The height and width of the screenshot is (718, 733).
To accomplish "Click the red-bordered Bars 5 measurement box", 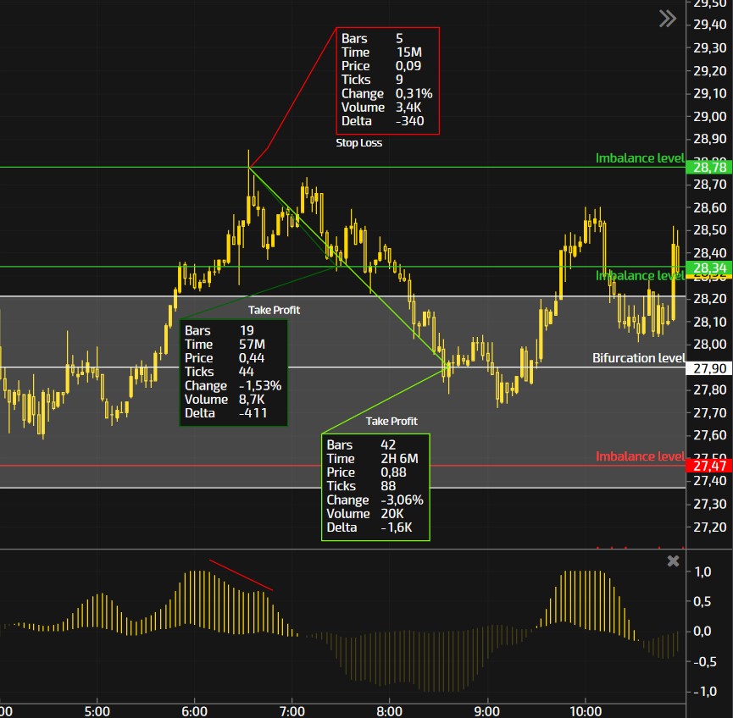I will (388, 81).
